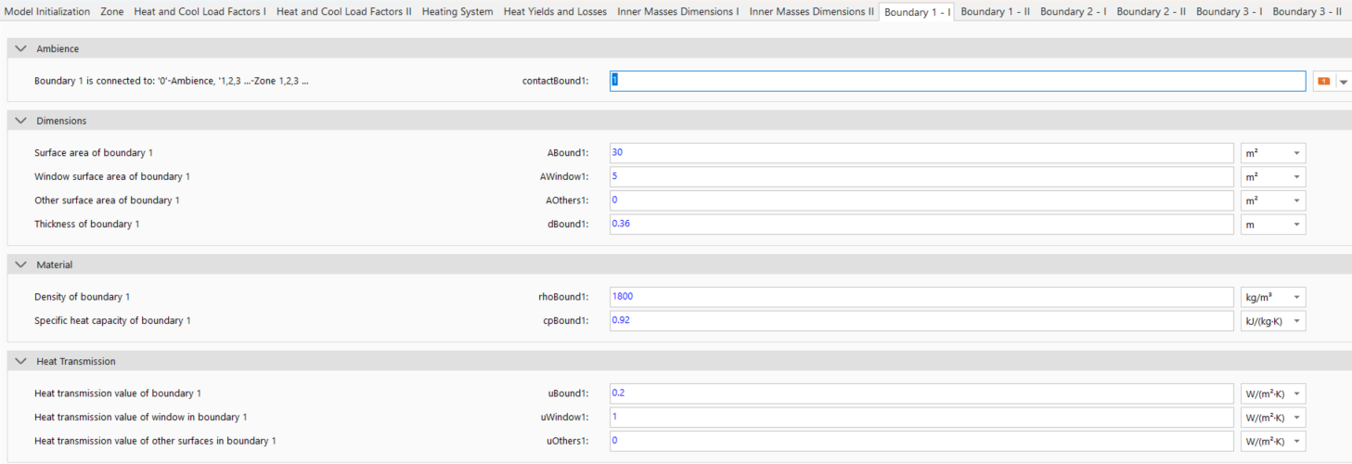Image resolution: width=1352 pixels, height=464 pixels.
Task: Open Heat and Cool Load Factors I tab
Action: pyautogui.click(x=200, y=12)
